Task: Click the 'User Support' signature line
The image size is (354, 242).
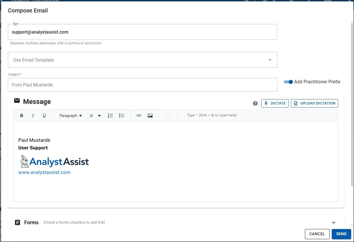Action: [33, 148]
